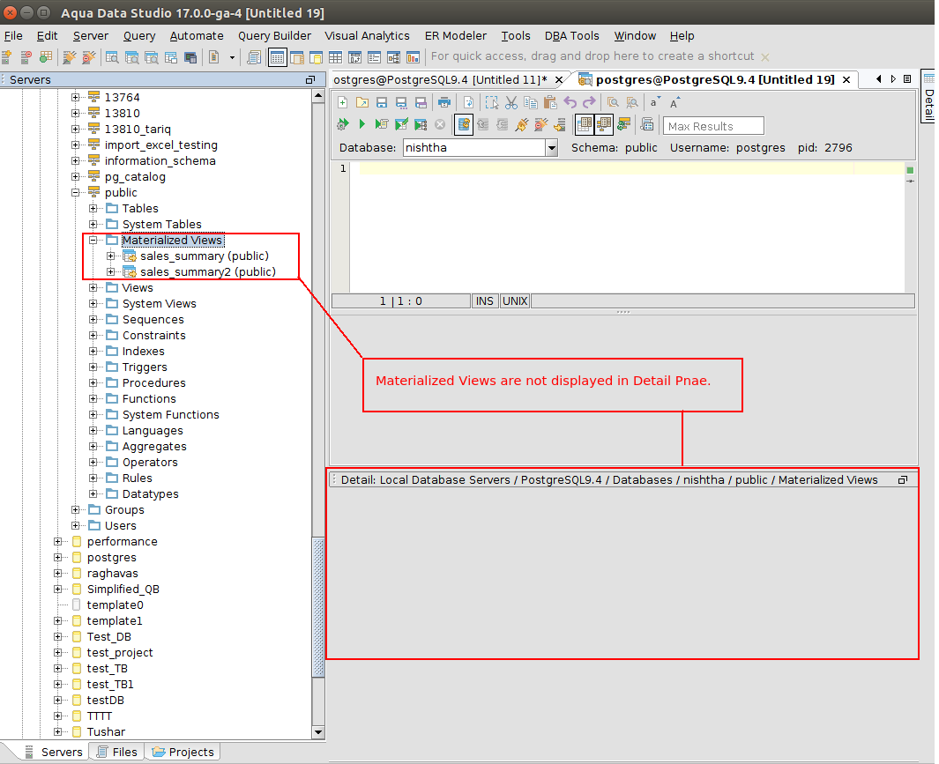Open the Visual Analytics chart icon
The height and width of the screenshot is (764, 939).
[414, 57]
